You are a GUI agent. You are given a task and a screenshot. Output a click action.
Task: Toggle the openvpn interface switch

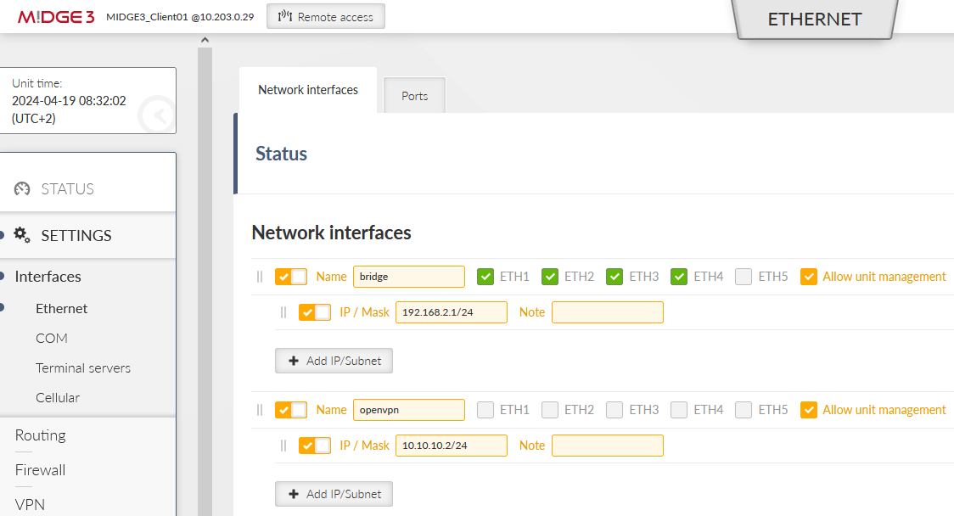pyautogui.click(x=291, y=410)
